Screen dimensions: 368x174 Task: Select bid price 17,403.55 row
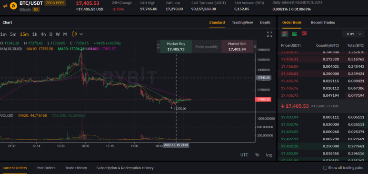pyautogui.click(x=323, y=132)
